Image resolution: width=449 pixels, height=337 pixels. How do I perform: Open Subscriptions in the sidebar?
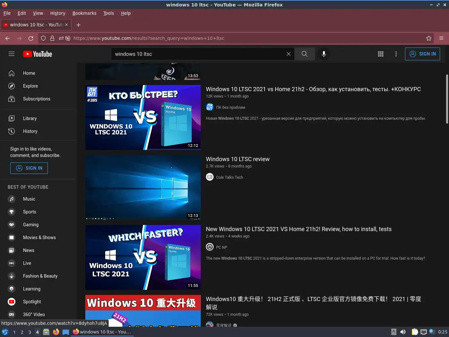38,99
